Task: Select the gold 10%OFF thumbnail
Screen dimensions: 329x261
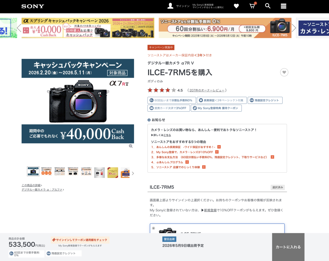Action: coord(113,173)
